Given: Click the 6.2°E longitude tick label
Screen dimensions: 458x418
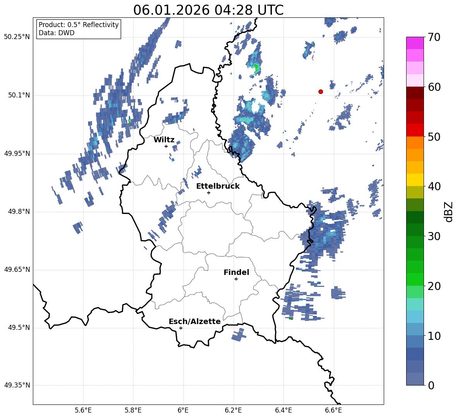Looking at the screenshot, I should 233,410.
